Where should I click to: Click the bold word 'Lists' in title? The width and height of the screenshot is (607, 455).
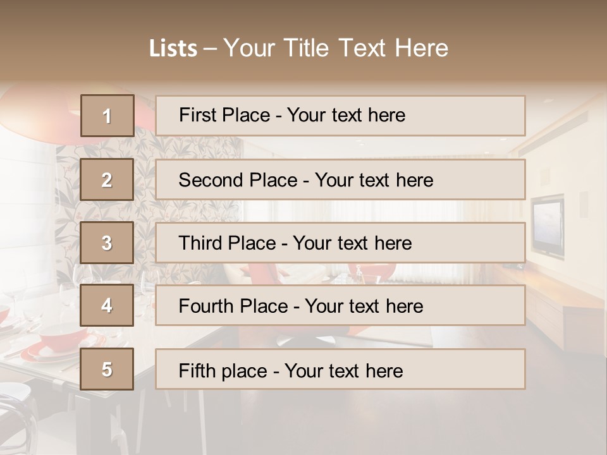173,48
